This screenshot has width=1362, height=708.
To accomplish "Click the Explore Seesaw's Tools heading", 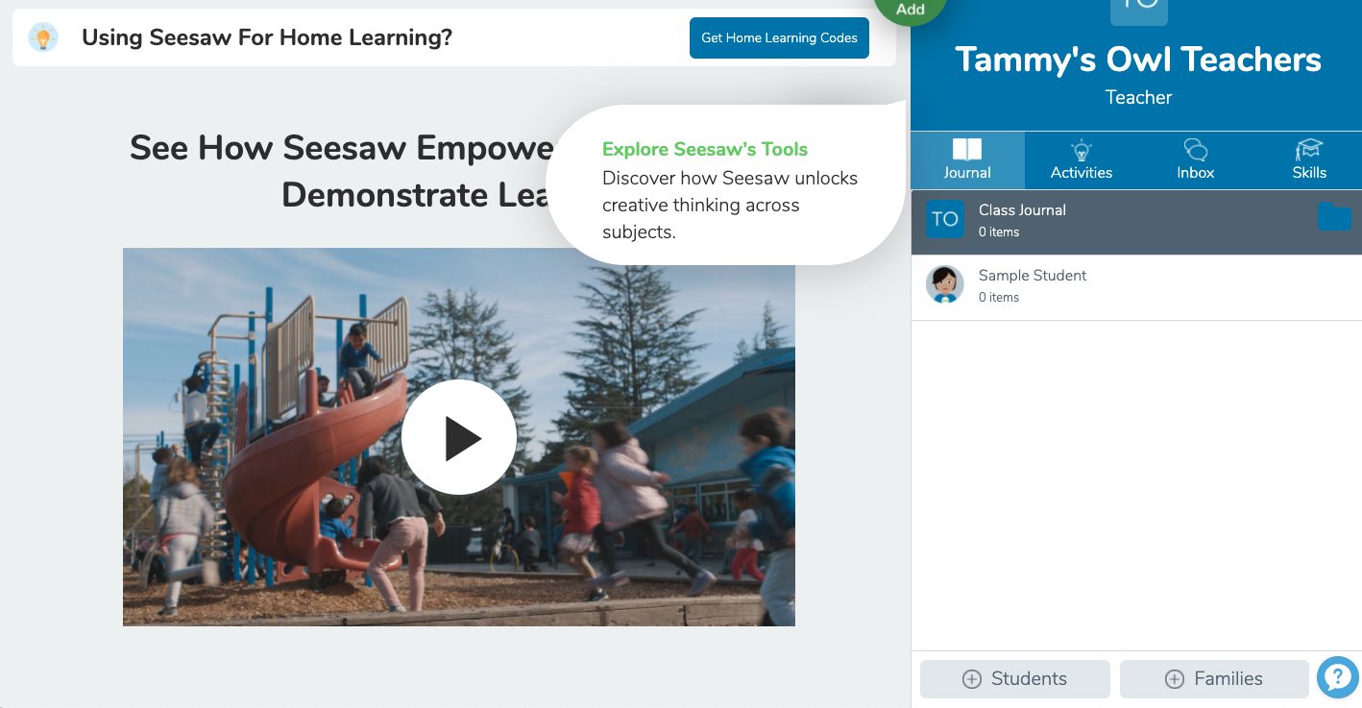I will click(705, 149).
